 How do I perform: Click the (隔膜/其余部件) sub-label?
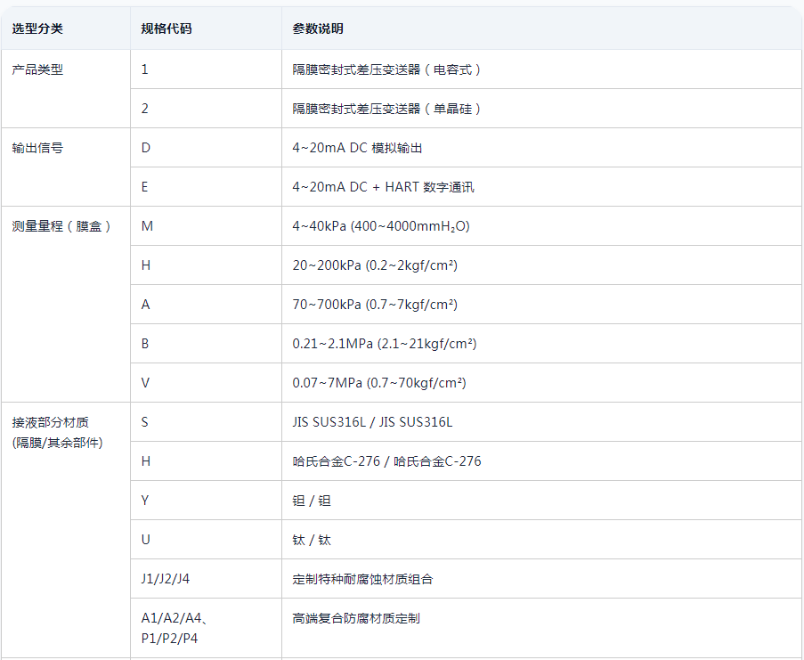point(57,443)
